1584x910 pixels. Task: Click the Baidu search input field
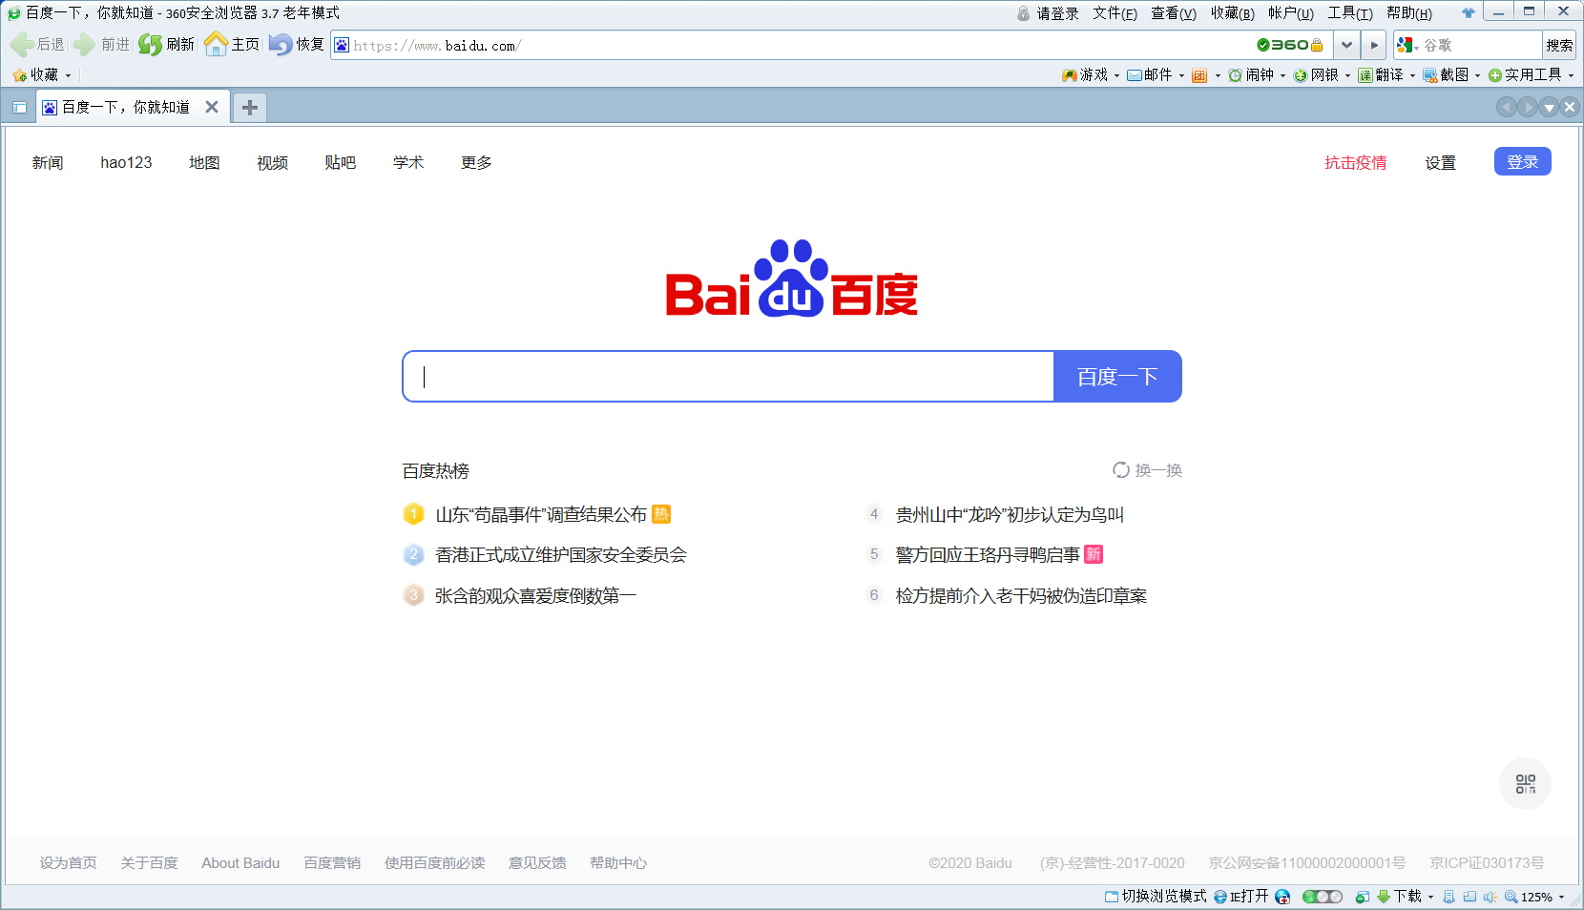click(x=728, y=377)
